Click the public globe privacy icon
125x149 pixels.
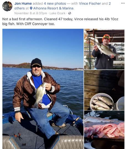(70, 13)
